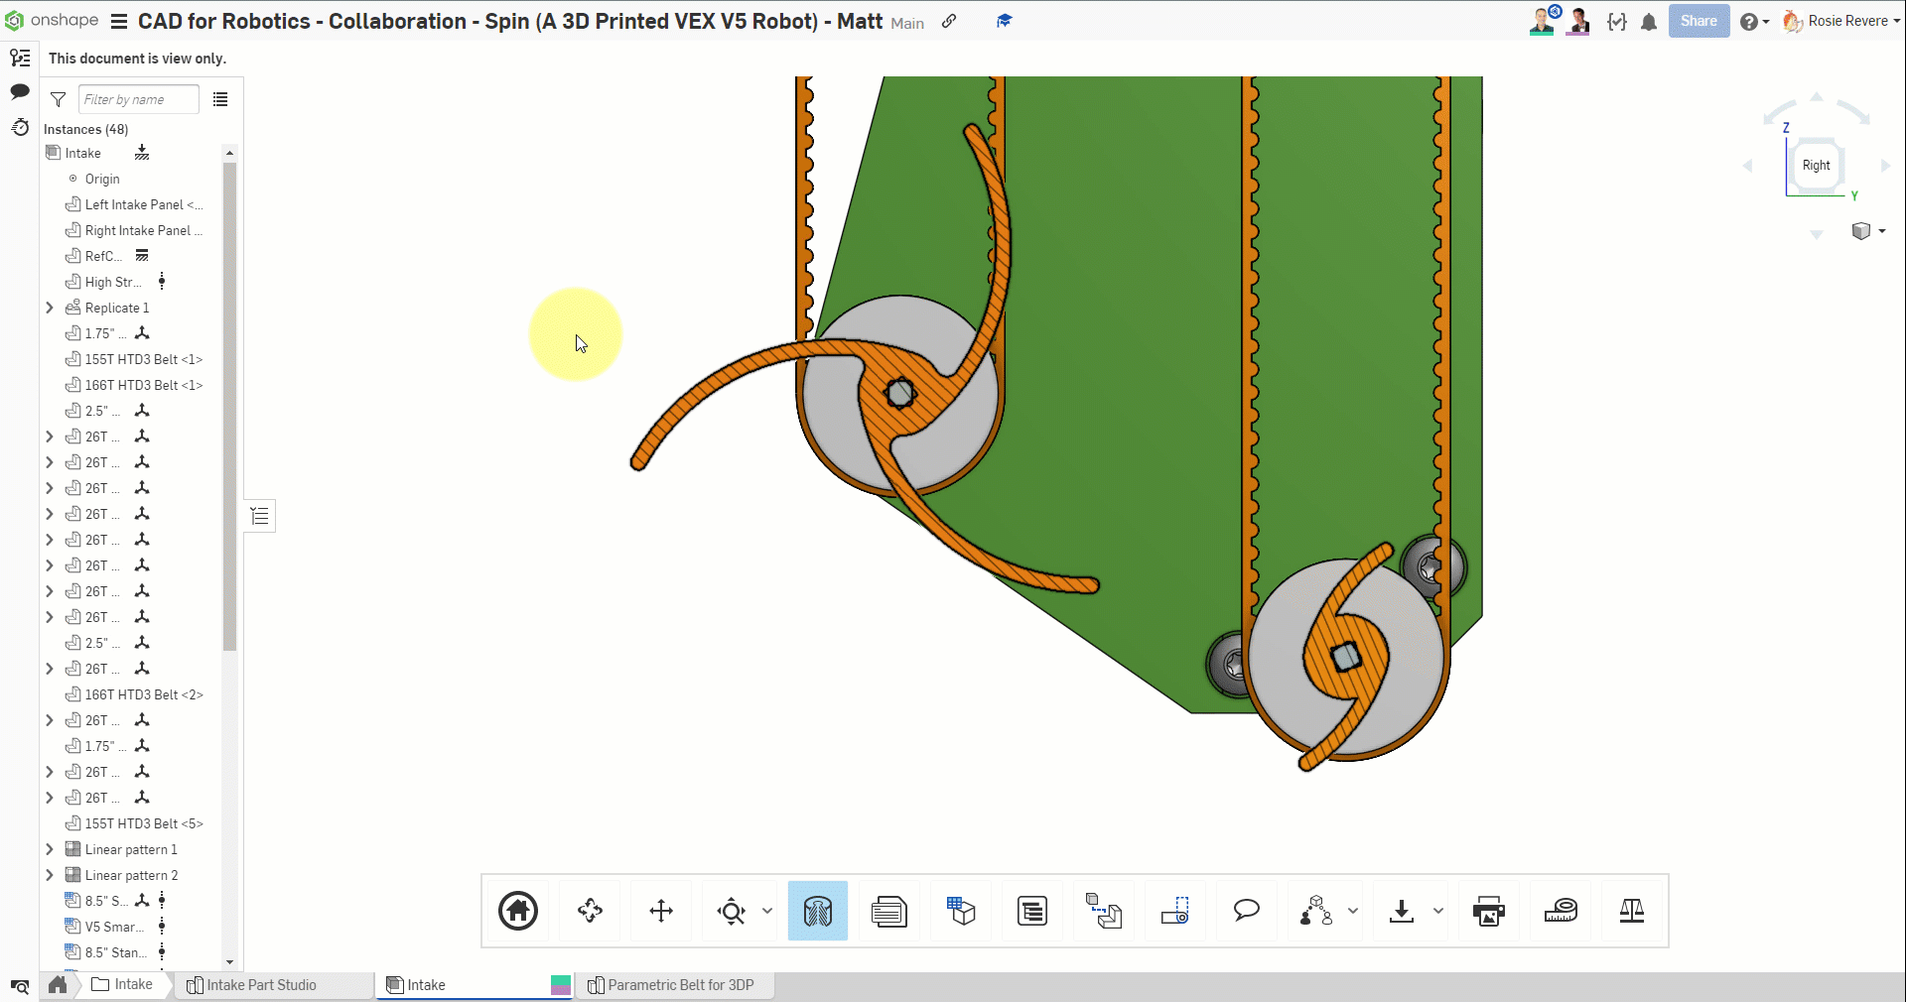Open the Mass properties scale icon
Screen dimensions: 1906x1002
(x=1631, y=911)
